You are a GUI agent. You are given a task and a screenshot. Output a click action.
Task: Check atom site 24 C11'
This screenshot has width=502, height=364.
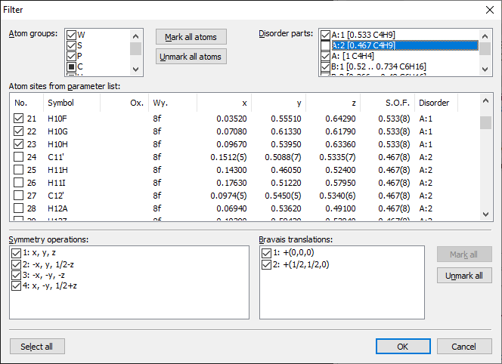click(x=20, y=157)
